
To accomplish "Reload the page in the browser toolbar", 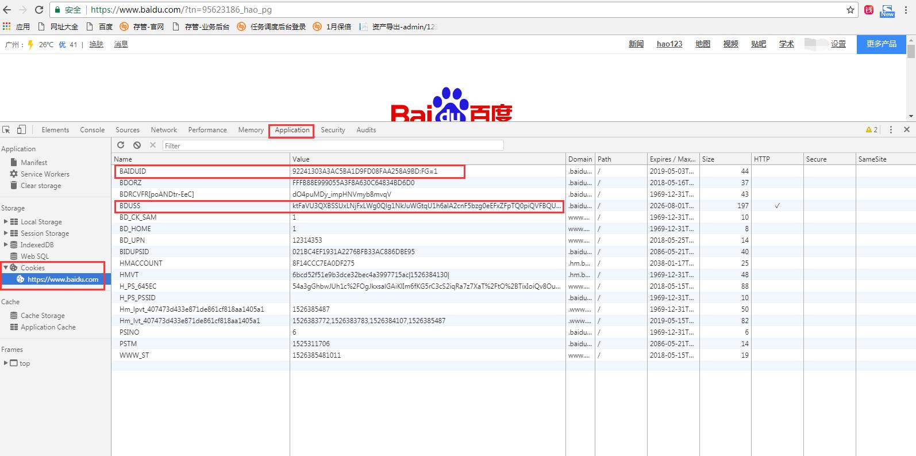I will tap(39, 10).
